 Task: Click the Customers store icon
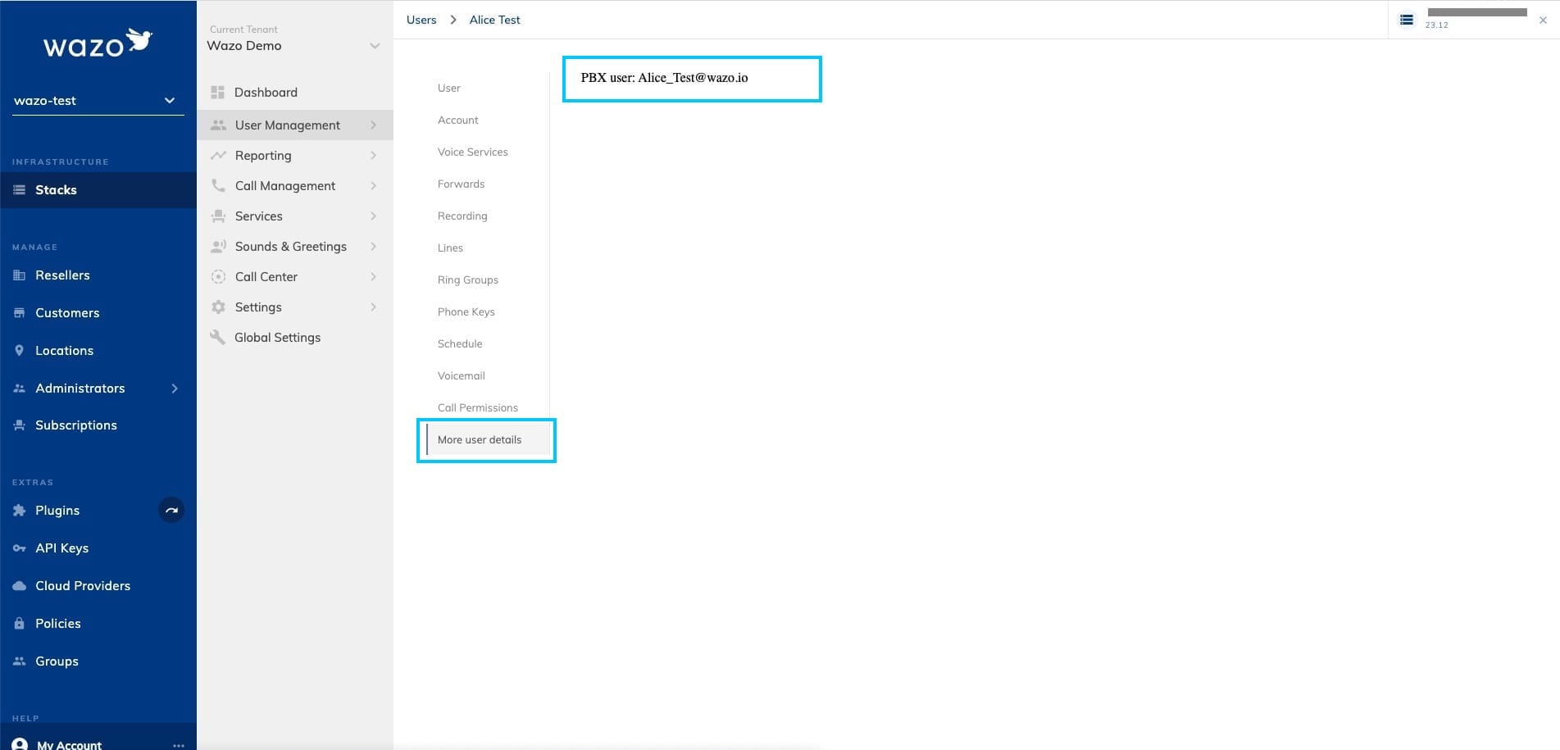tap(19, 313)
